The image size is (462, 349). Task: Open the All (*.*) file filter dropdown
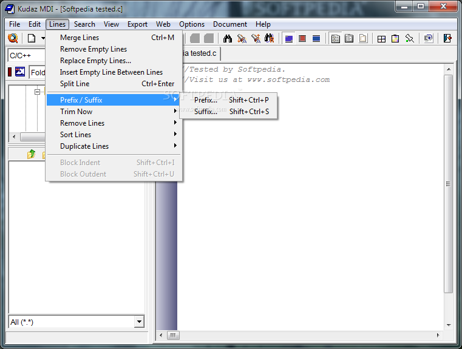point(139,322)
